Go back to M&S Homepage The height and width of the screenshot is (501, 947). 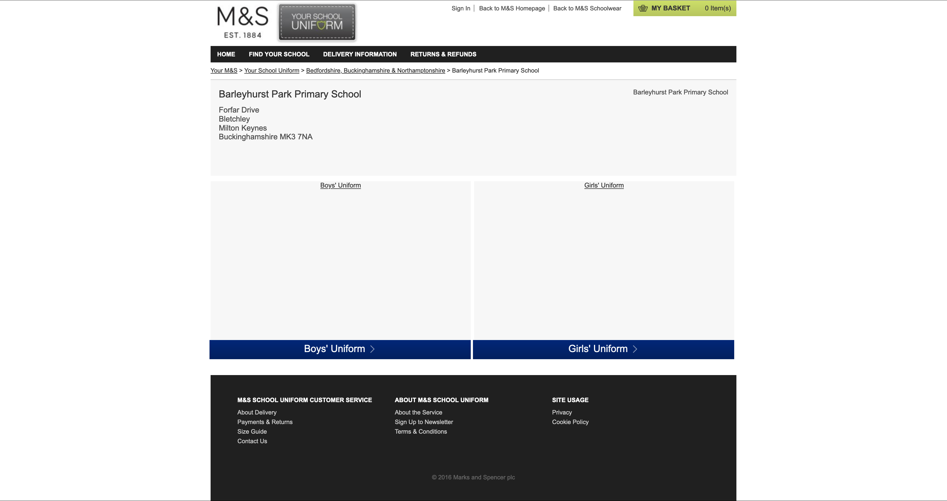click(x=512, y=8)
